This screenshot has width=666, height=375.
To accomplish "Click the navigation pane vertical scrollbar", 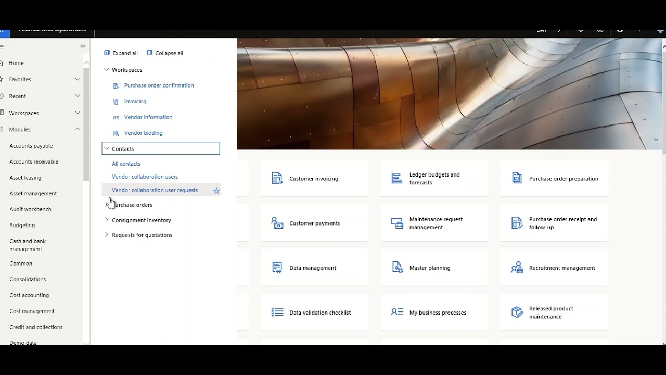I will pos(86,124).
